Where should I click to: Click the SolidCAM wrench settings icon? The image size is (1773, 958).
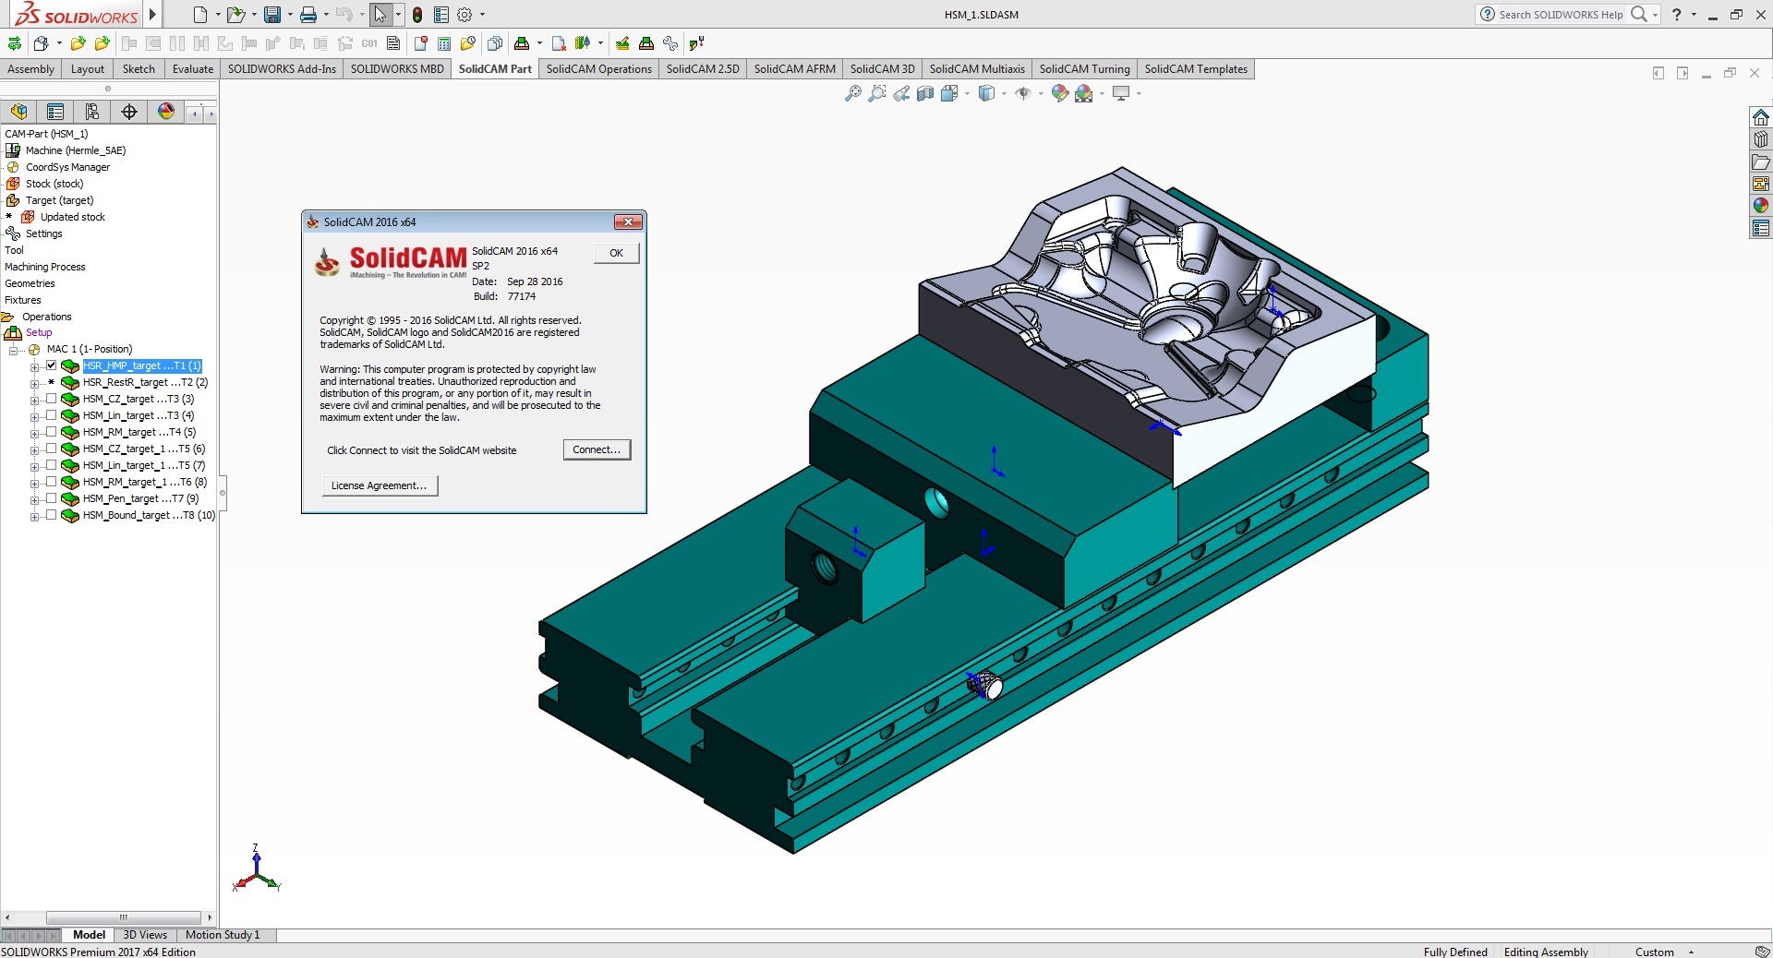pyautogui.click(x=670, y=43)
